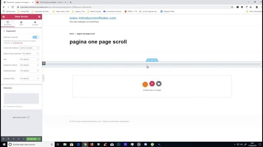This screenshot has width=263, height=147.
Task: Open the ¿Necesitas ayuda? link
Action: click(x=21, y=117)
